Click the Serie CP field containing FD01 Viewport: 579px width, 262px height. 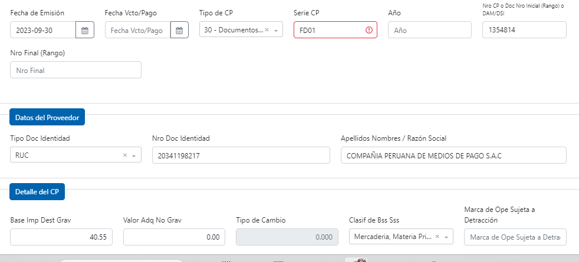[x=329, y=30]
